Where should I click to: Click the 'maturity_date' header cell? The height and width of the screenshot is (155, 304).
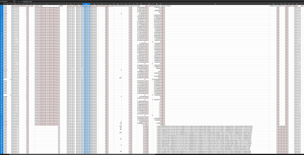[94, 6]
